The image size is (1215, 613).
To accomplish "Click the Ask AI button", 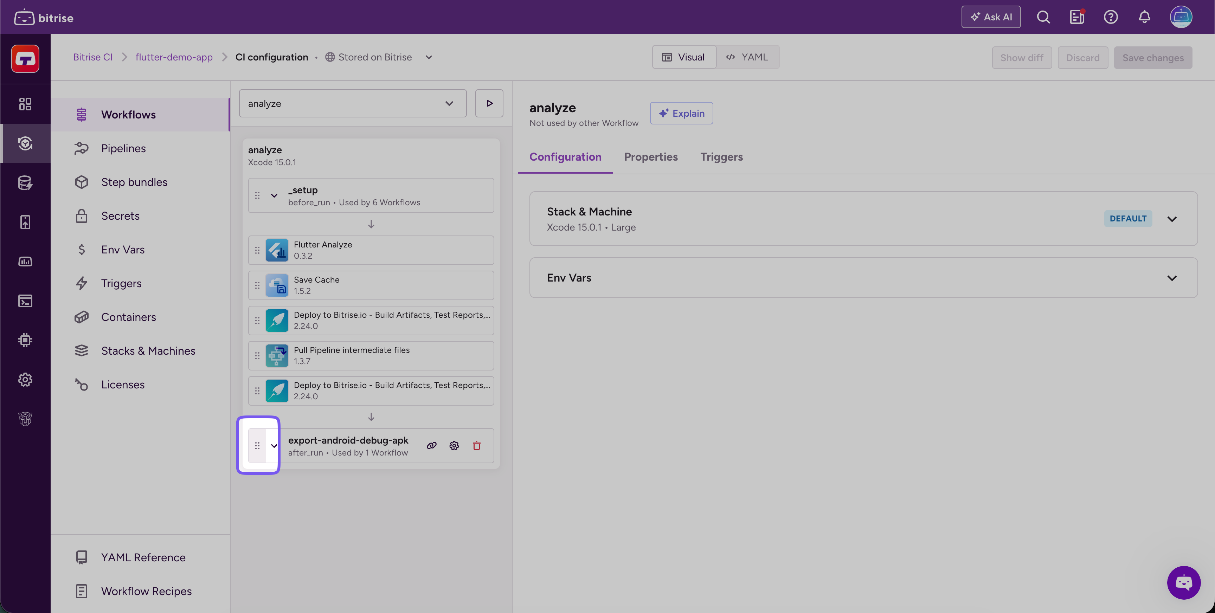I will pos(991,17).
